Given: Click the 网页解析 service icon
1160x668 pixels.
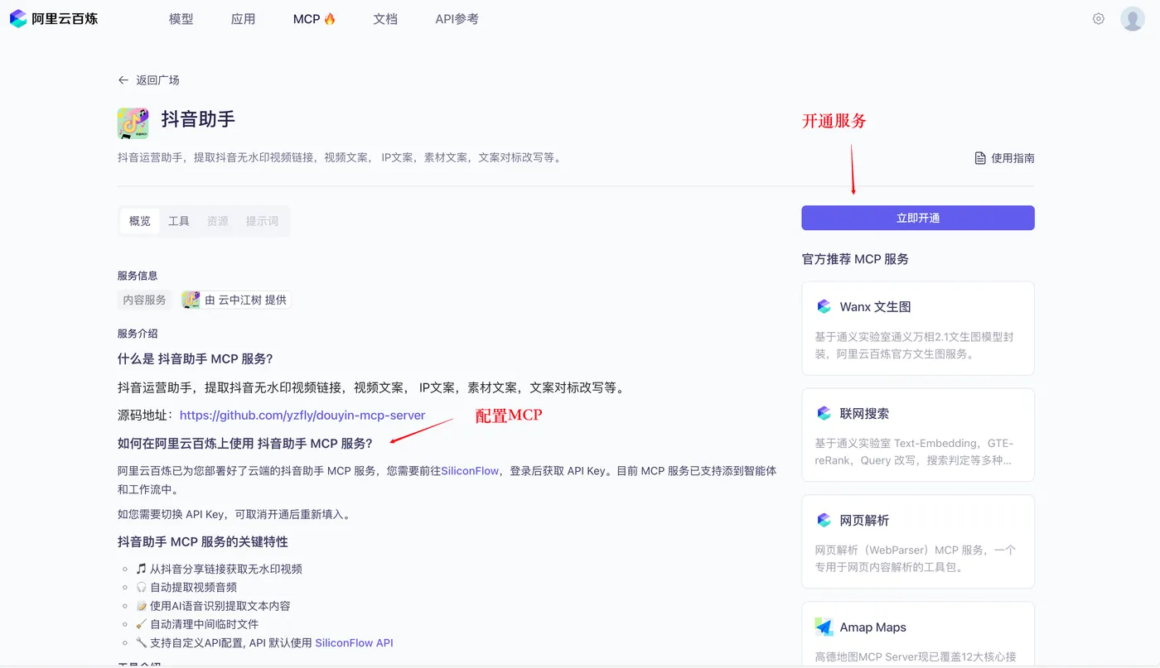Looking at the screenshot, I should coord(824,520).
